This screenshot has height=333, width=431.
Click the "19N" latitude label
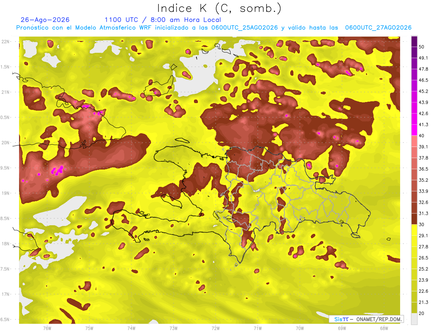click(x=5, y=193)
